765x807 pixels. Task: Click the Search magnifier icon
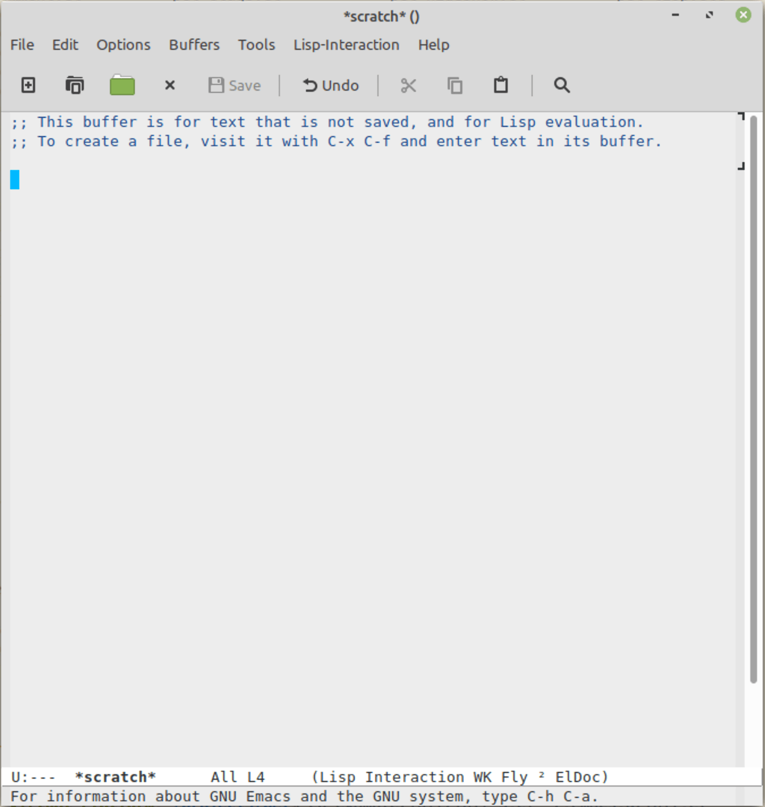pyautogui.click(x=562, y=86)
